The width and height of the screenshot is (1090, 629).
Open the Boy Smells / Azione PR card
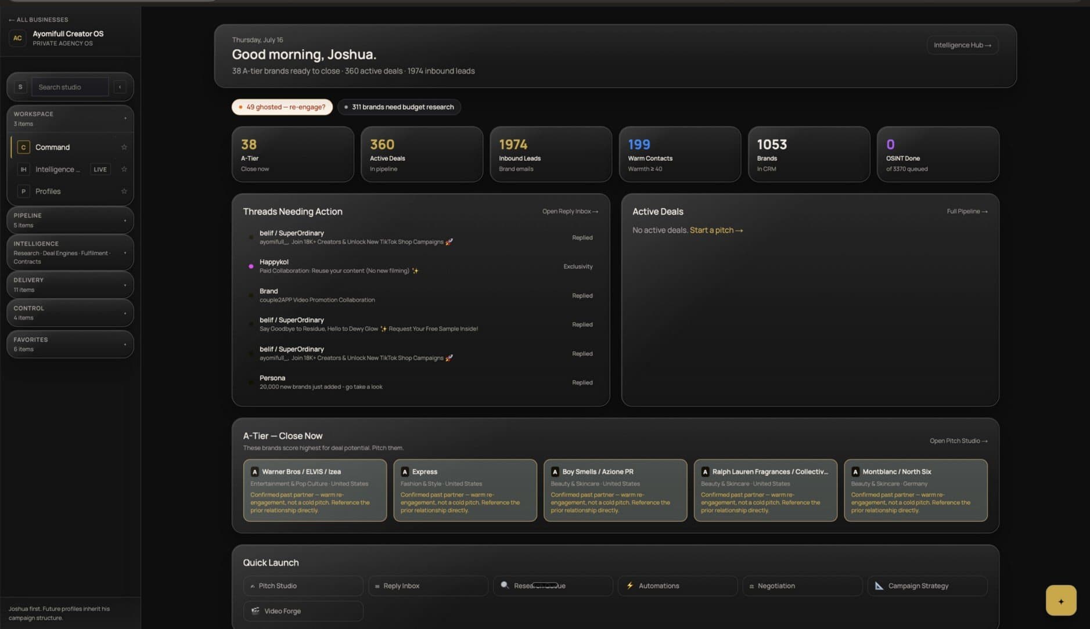point(615,490)
